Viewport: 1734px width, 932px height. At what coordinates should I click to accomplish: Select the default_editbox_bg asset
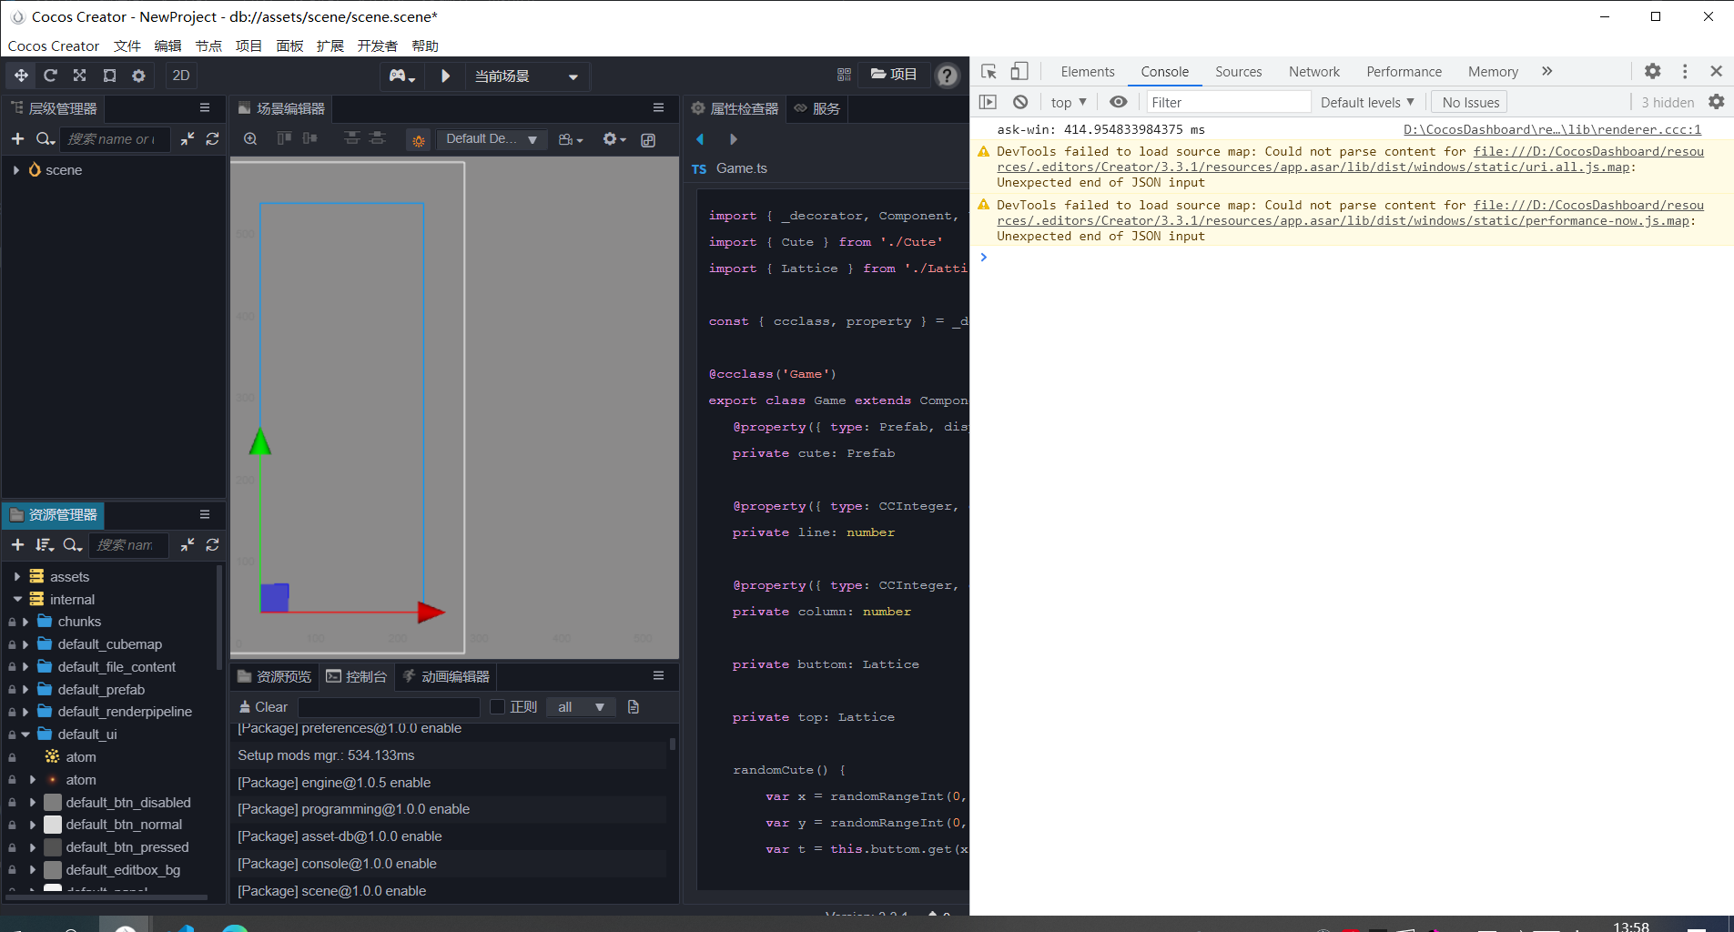tap(123, 870)
